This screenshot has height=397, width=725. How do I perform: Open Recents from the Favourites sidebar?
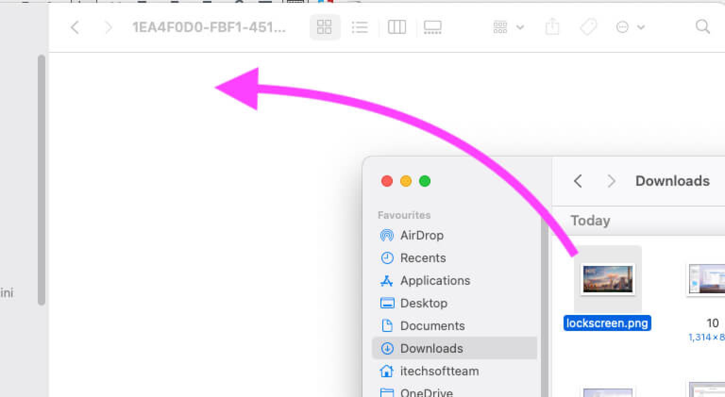click(423, 258)
